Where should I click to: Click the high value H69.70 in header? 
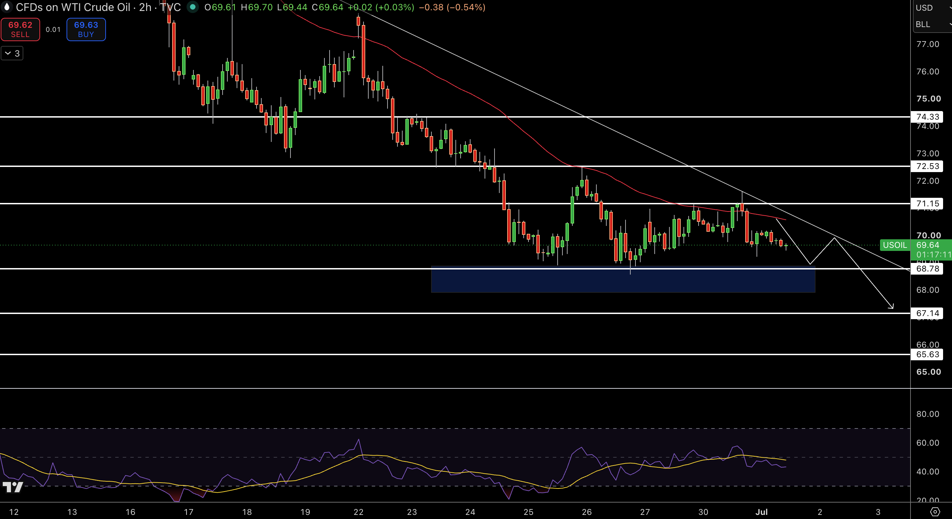[x=257, y=7]
